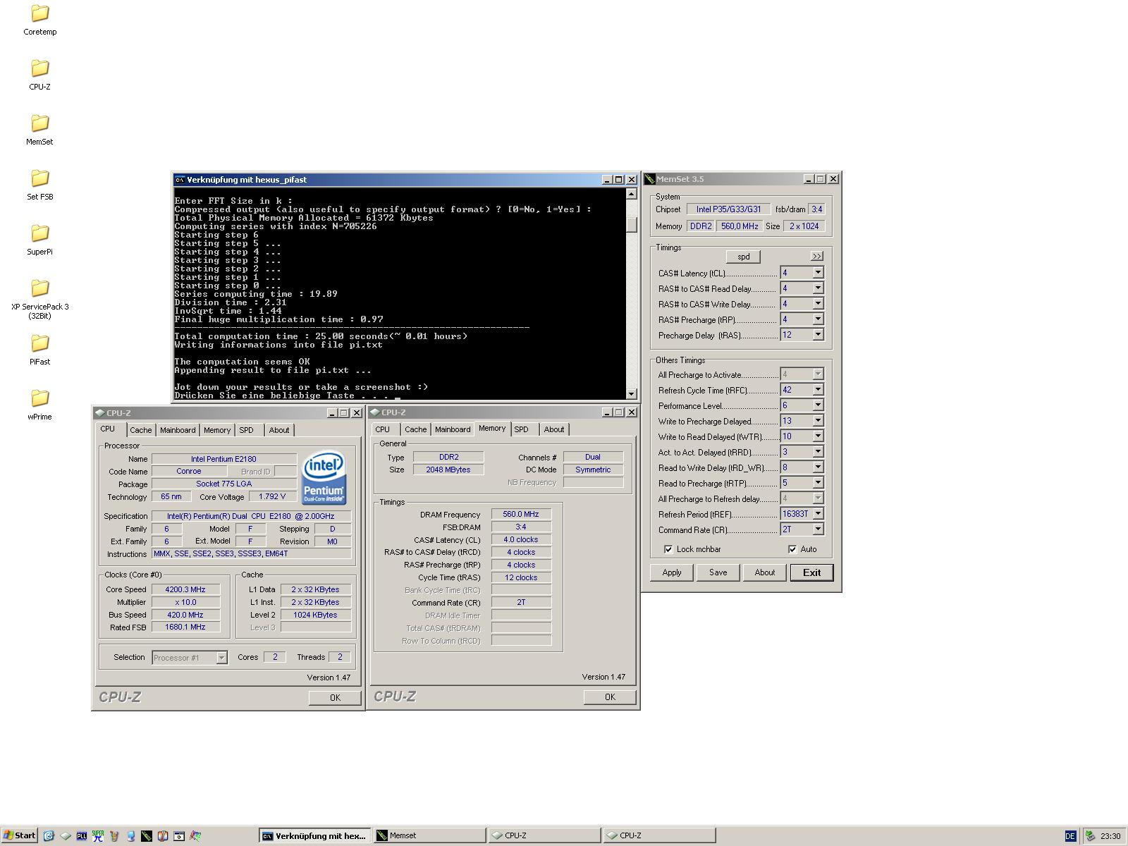Open the CAS# Latency (tCL) dropdown
Viewport: 1128px width, 846px height.
point(818,273)
